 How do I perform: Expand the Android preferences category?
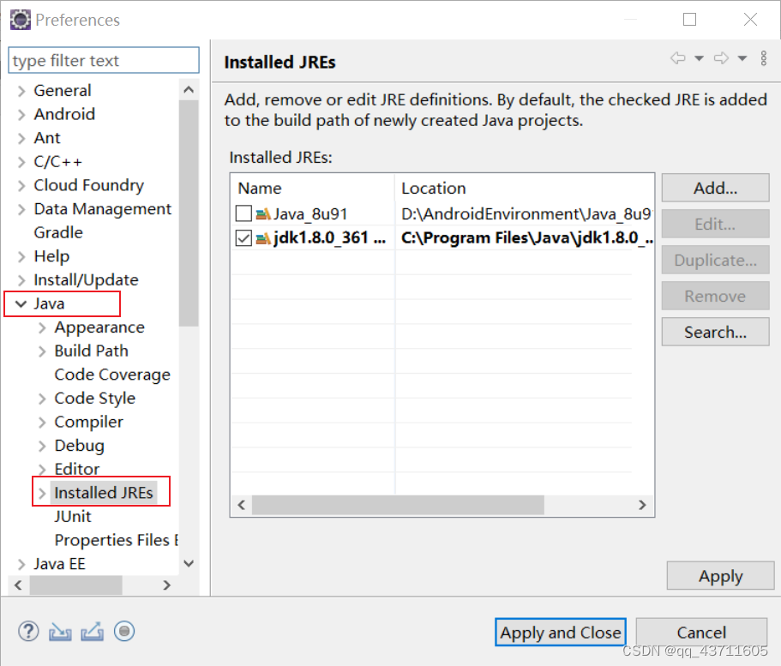coord(21,114)
